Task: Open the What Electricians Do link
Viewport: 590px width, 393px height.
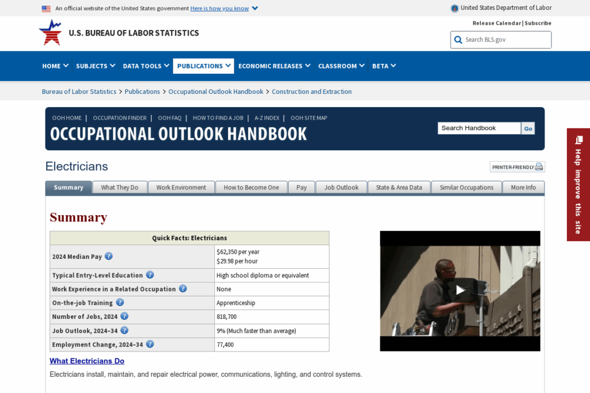Action: (x=87, y=361)
